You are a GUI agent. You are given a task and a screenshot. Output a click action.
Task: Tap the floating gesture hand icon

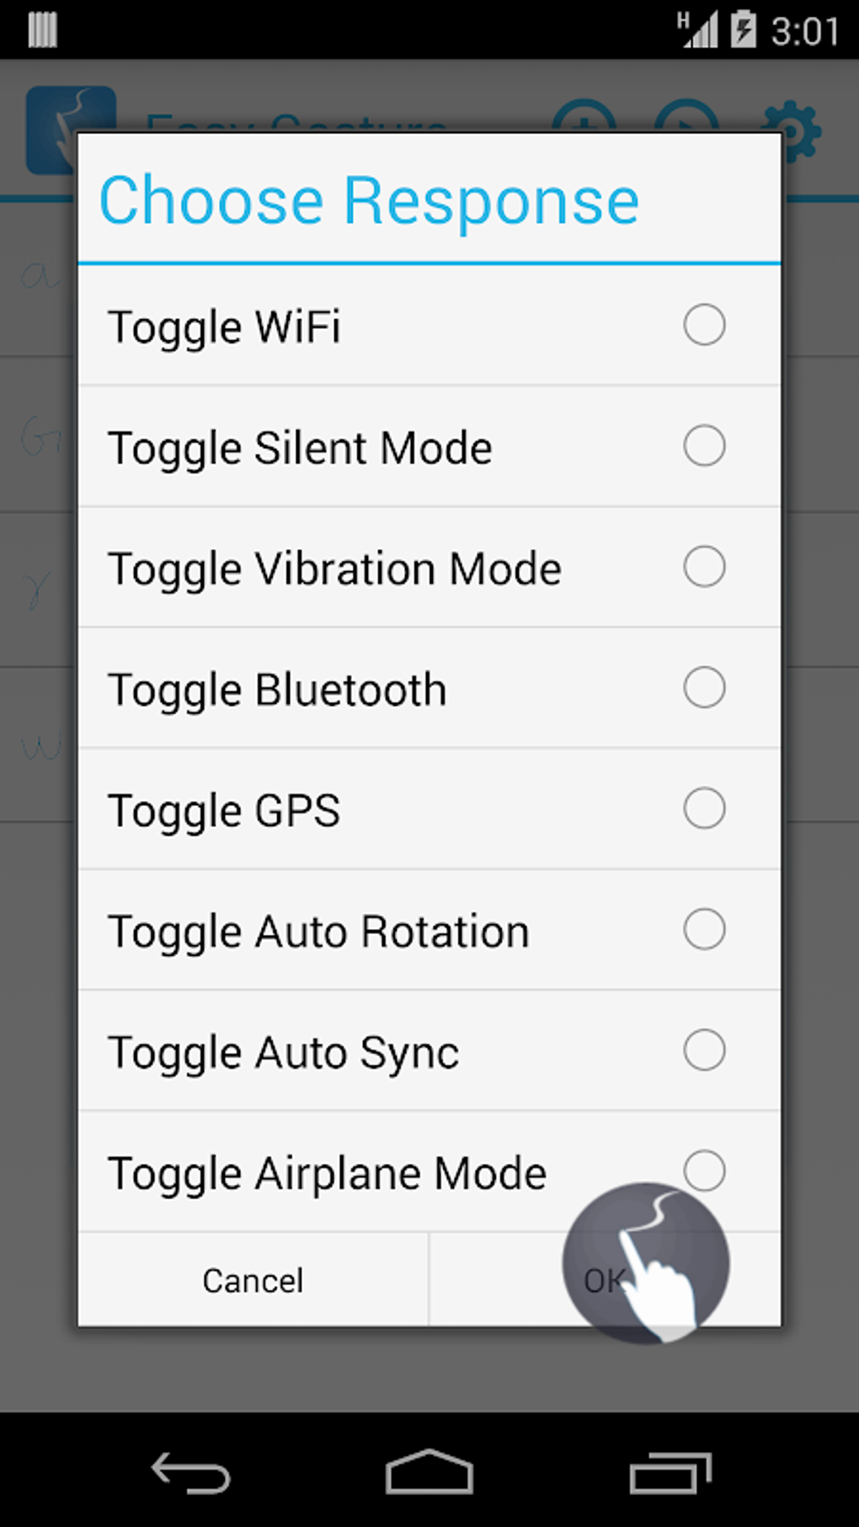tap(646, 1262)
